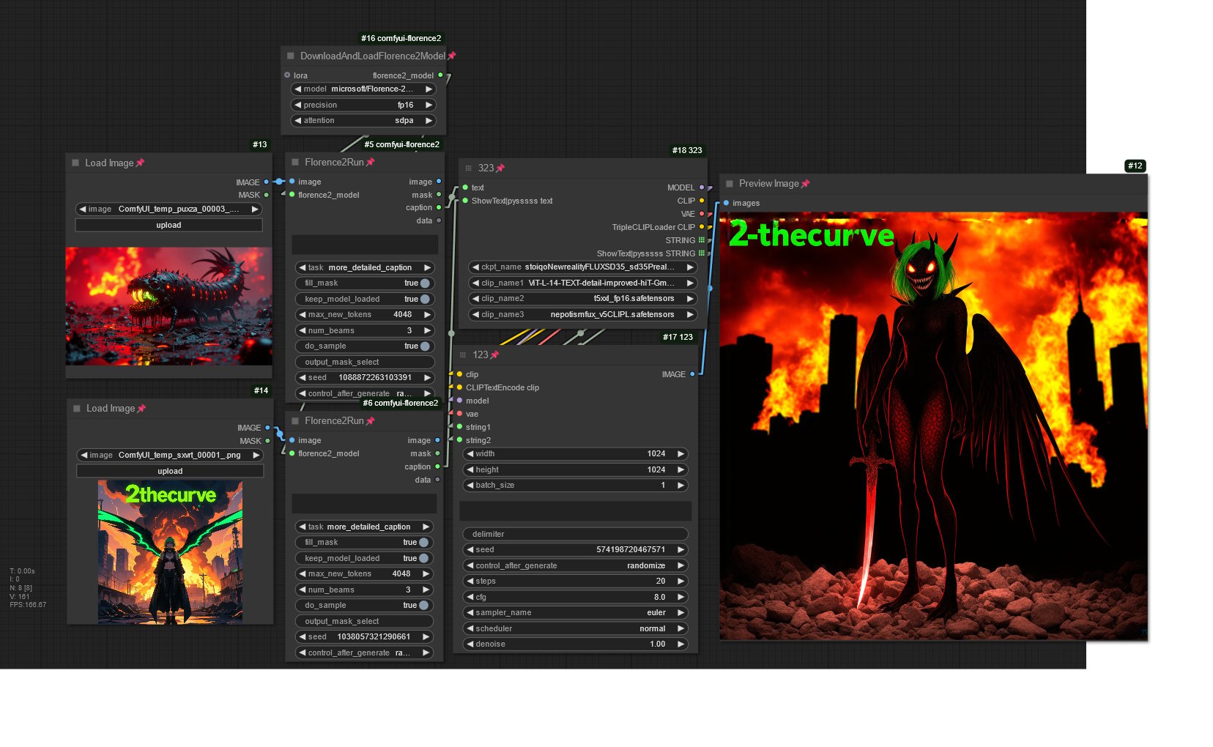Viewport: 1213px width, 747px height.
Task: Click the large 2-thecurve preview image
Action: click(x=933, y=426)
